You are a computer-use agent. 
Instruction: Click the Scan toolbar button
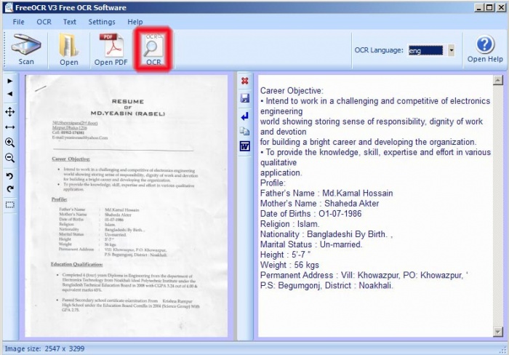pos(25,49)
